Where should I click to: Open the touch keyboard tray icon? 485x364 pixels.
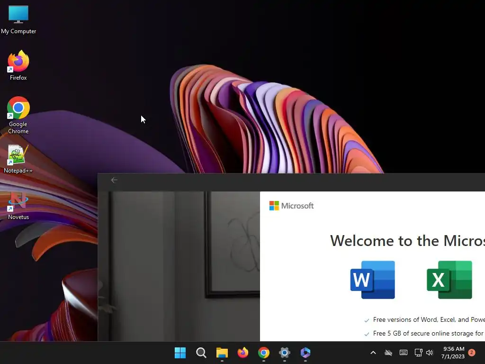(404, 353)
